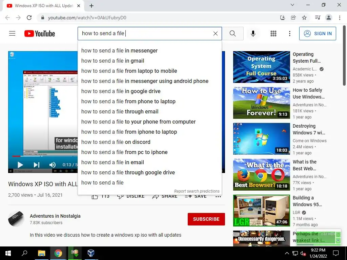Open Windows taskbar search
The image size is (347, 260).
click(x=24, y=253)
